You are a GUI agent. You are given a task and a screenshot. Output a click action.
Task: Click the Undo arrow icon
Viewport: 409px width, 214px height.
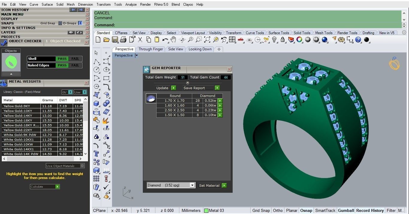165,40
